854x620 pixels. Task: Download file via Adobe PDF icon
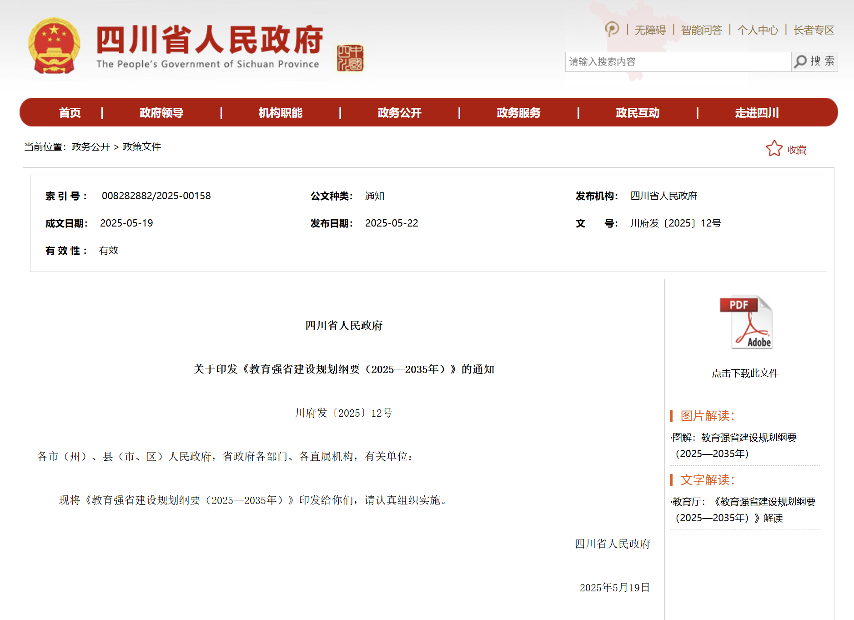(x=746, y=323)
